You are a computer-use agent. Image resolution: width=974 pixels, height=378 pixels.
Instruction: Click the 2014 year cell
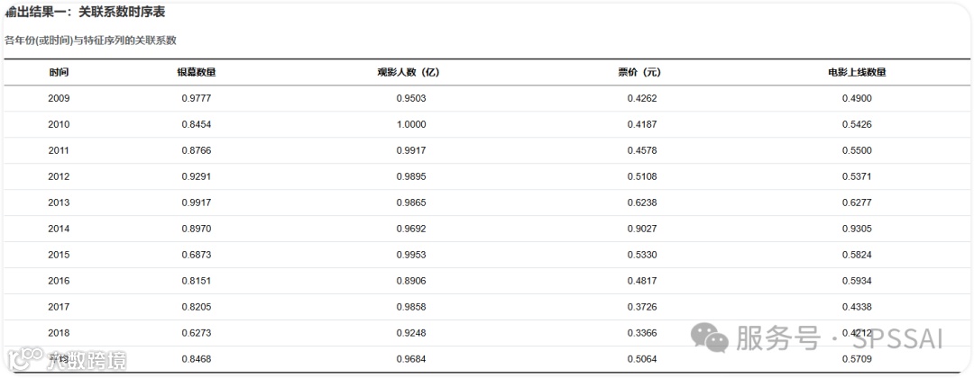tap(59, 229)
